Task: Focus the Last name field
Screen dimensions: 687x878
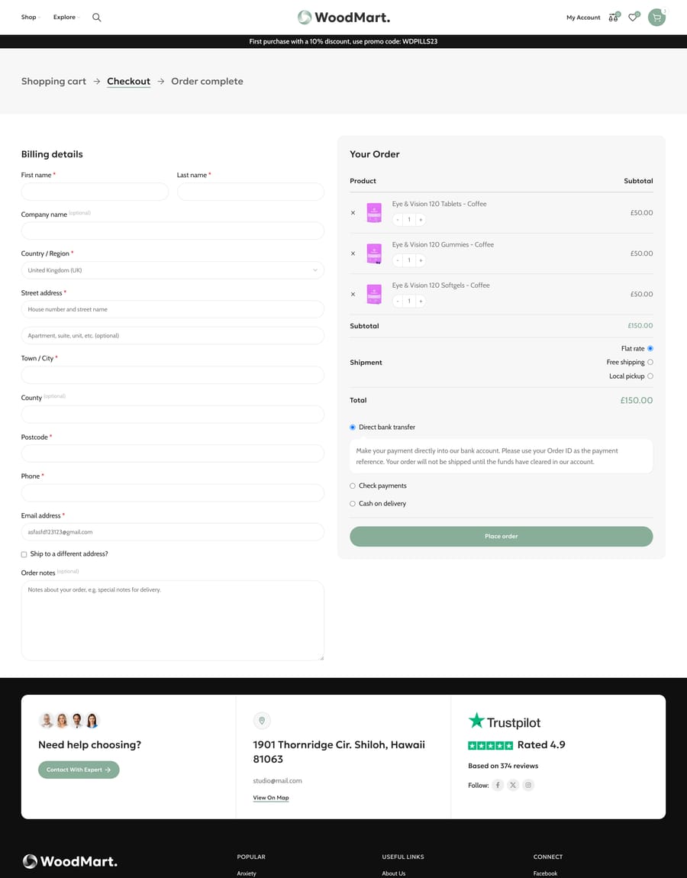Action: pos(250,192)
